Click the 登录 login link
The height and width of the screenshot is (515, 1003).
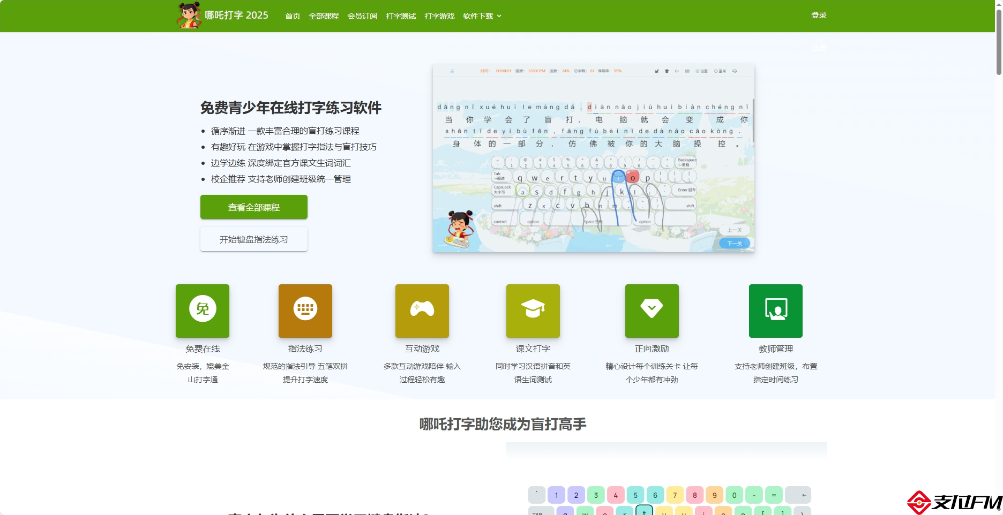(819, 15)
